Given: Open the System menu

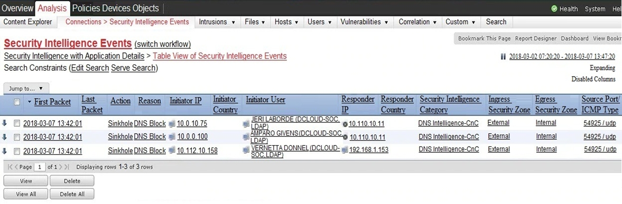Looking at the screenshot, I should (x=595, y=9).
